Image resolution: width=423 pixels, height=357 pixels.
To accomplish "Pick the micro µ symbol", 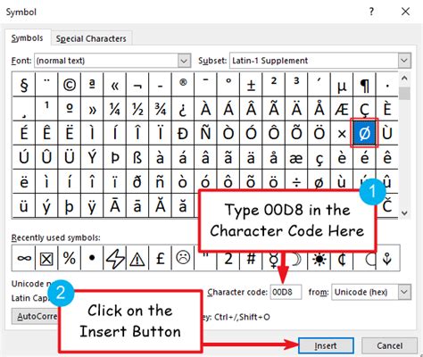I will 342,85.
